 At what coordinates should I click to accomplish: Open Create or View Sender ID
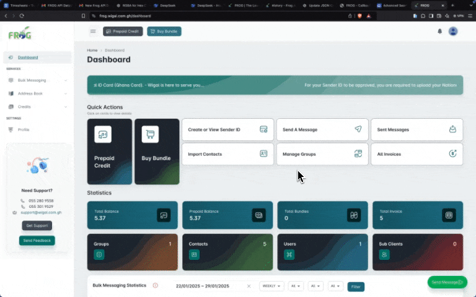[x=227, y=130]
